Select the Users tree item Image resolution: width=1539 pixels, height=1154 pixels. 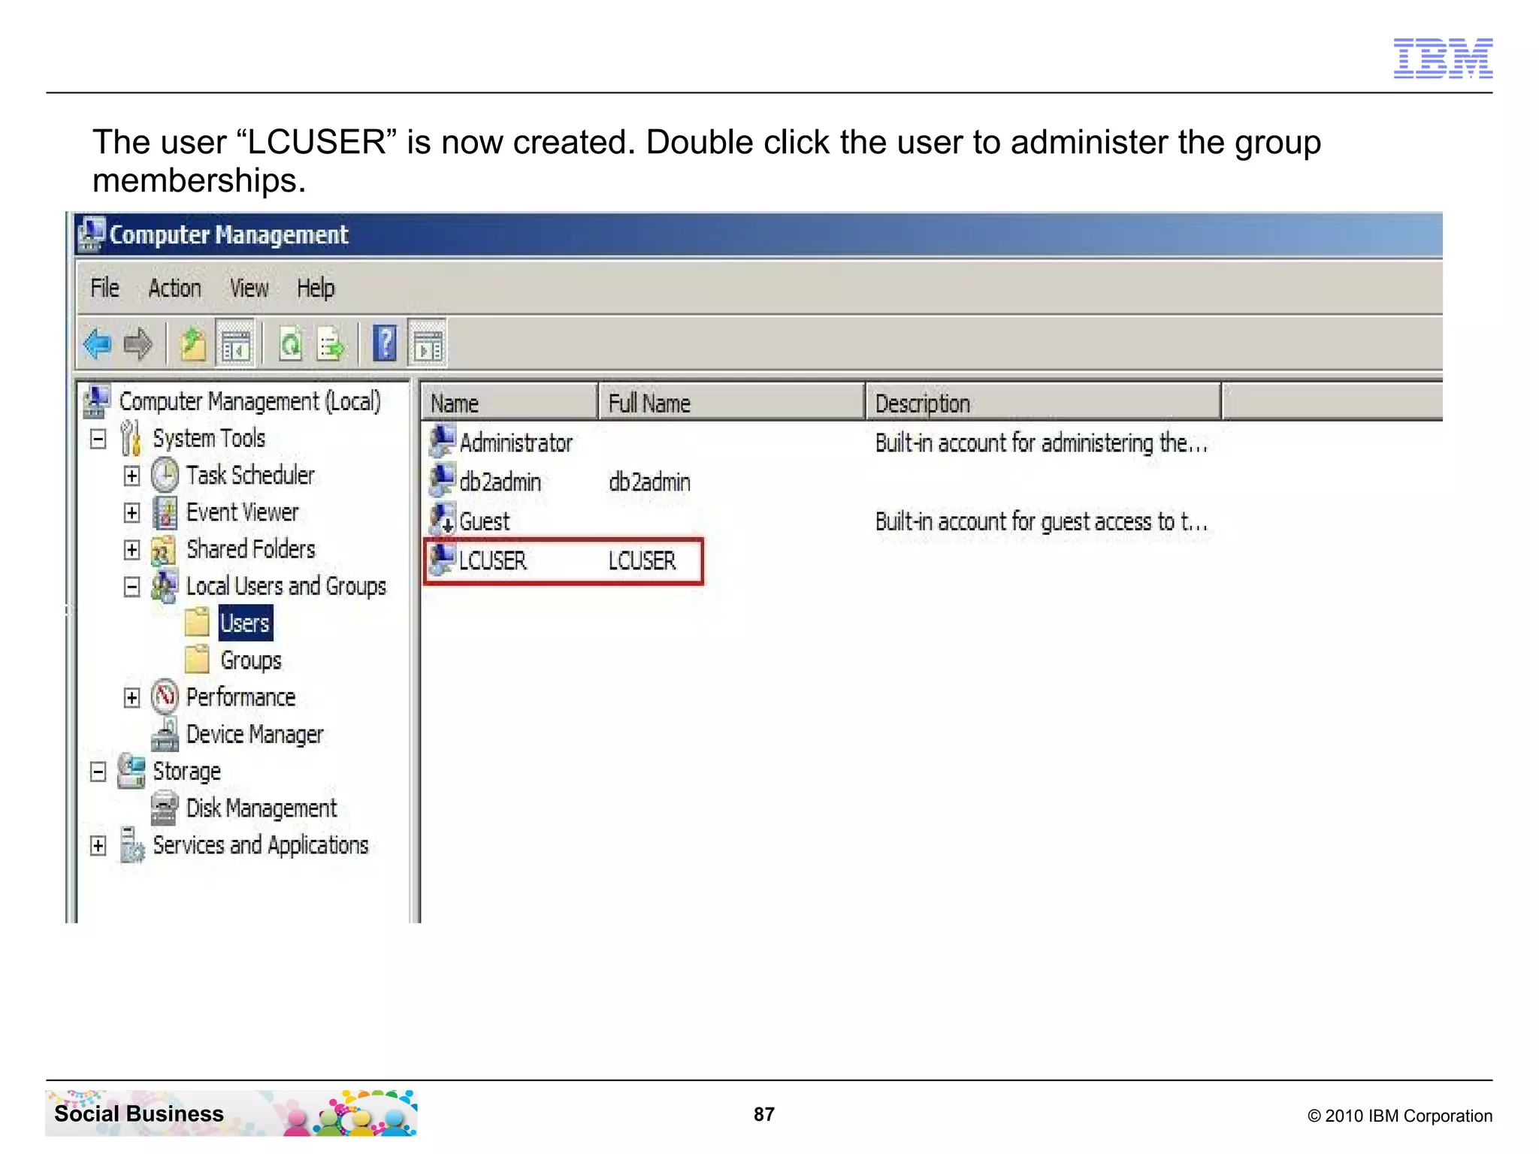(246, 623)
